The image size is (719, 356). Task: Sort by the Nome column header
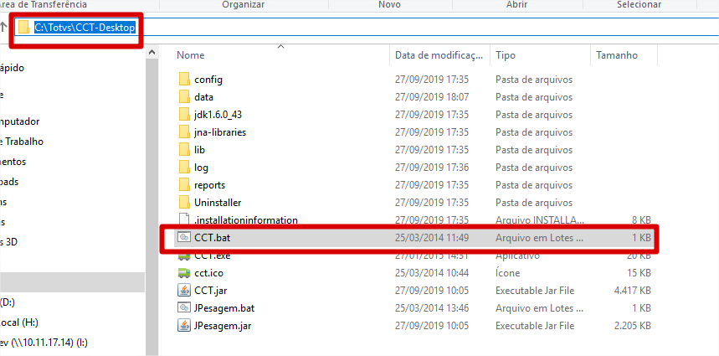click(x=190, y=55)
